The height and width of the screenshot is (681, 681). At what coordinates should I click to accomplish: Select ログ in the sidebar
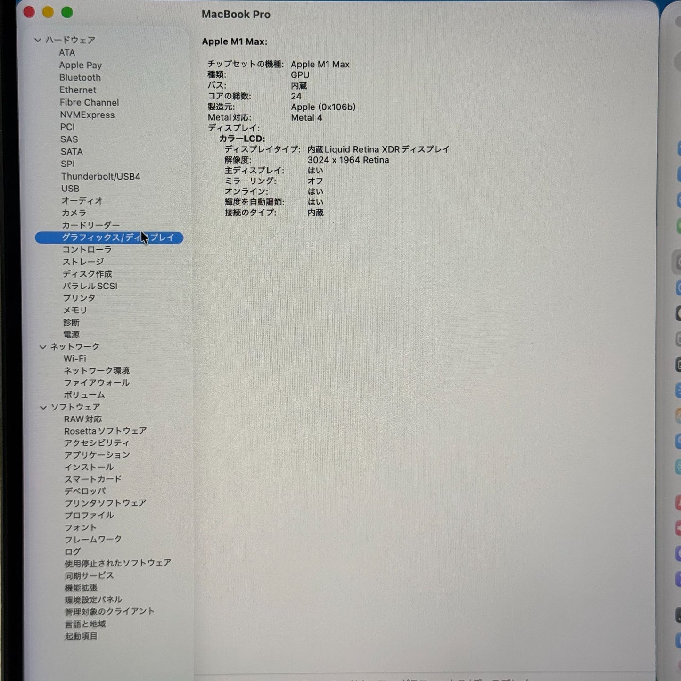click(73, 552)
